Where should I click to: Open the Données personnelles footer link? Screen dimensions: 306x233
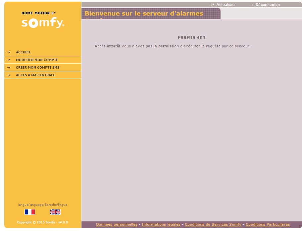point(117,225)
